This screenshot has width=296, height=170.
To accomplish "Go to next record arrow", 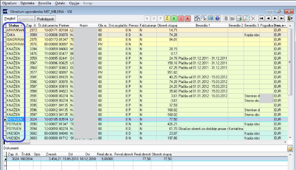I will 275,18.
